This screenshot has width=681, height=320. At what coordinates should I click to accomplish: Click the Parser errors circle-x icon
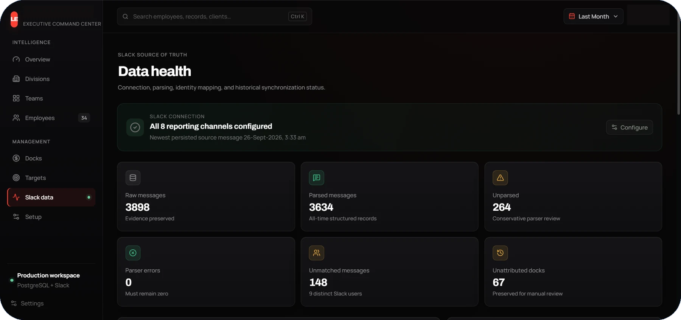[x=133, y=253]
